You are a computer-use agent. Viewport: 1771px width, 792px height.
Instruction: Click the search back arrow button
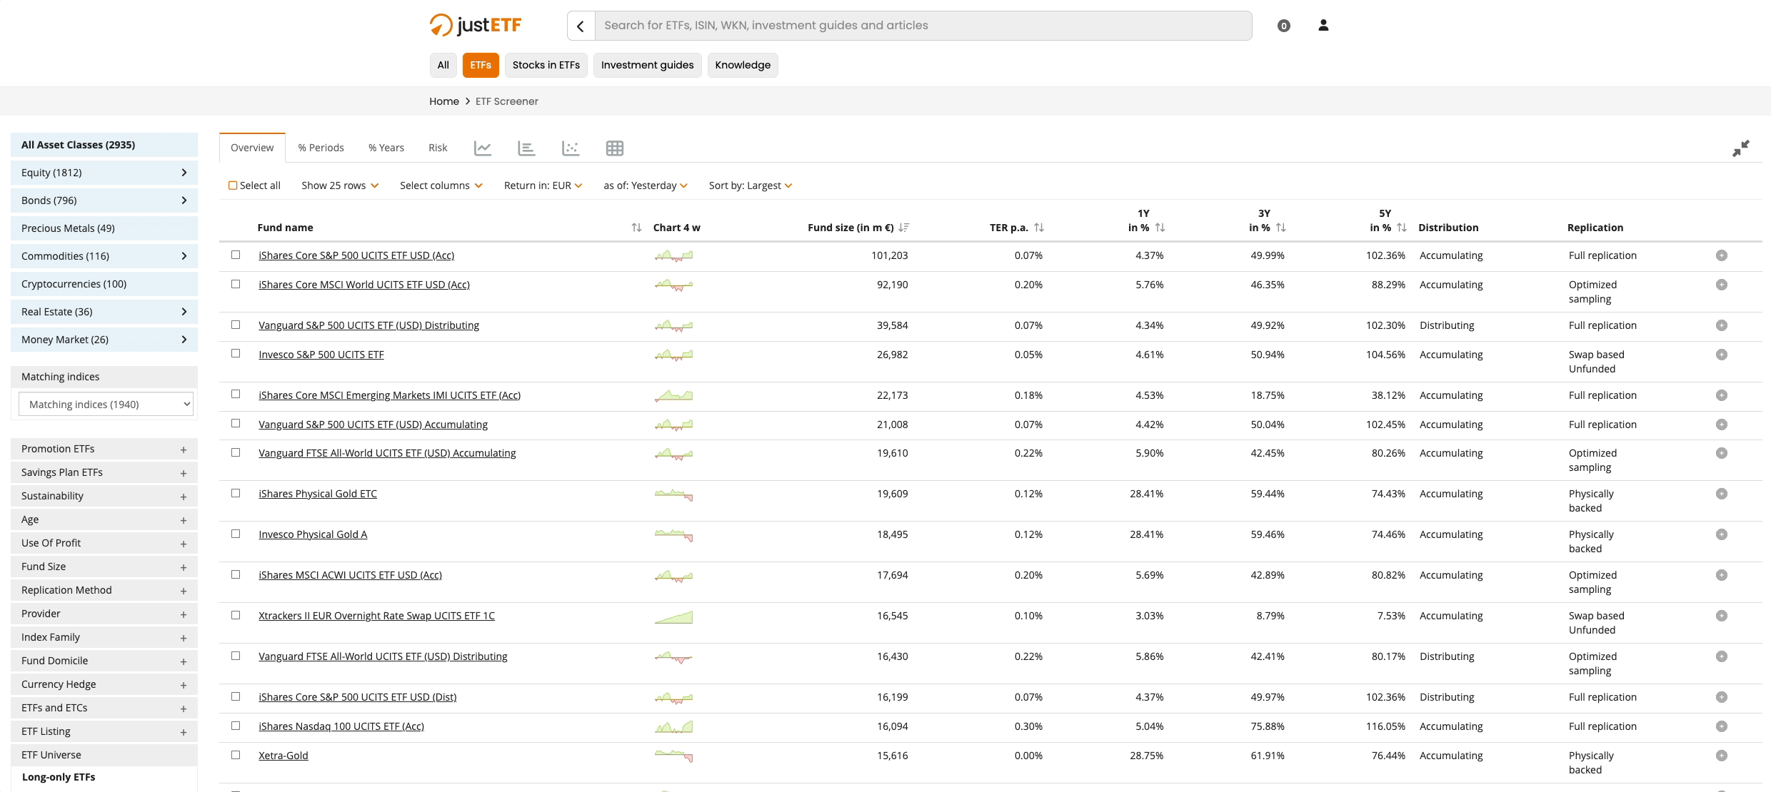coord(581,26)
